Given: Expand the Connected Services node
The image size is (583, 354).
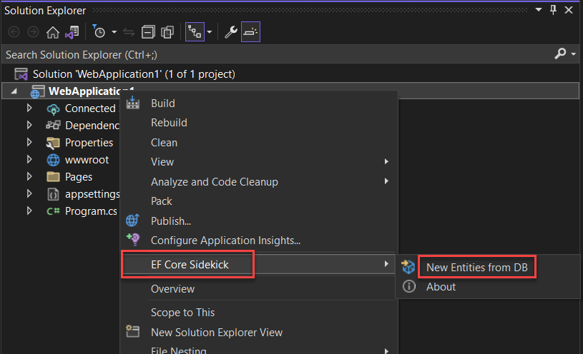Looking at the screenshot, I should [x=29, y=108].
